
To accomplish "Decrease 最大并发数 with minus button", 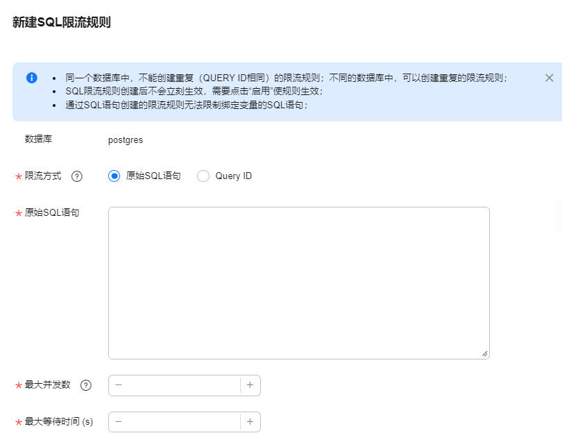I will (x=119, y=385).
